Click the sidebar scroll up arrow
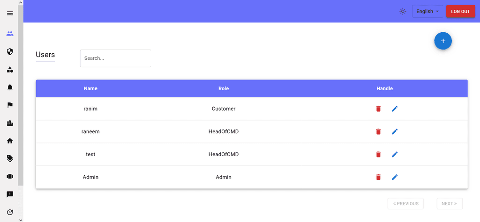Screen dimensions: 480x222 click(21, 2)
